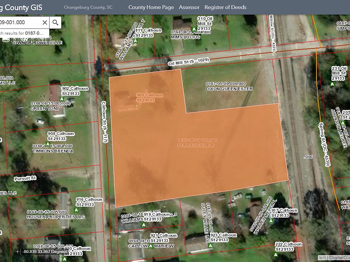Click the GREEN TONY parcel label
Viewport: 350px width, 262px height.
point(45,108)
